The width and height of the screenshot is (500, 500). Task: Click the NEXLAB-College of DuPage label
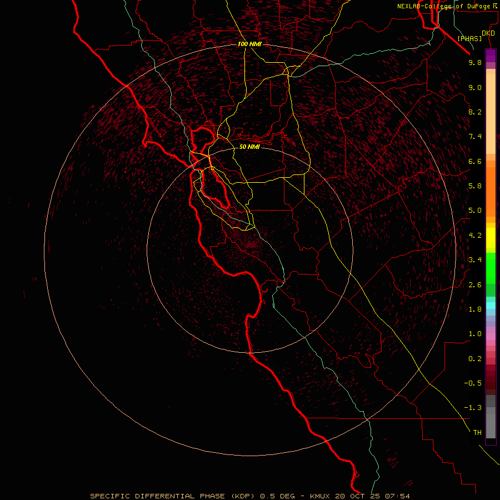pyautogui.click(x=446, y=6)
